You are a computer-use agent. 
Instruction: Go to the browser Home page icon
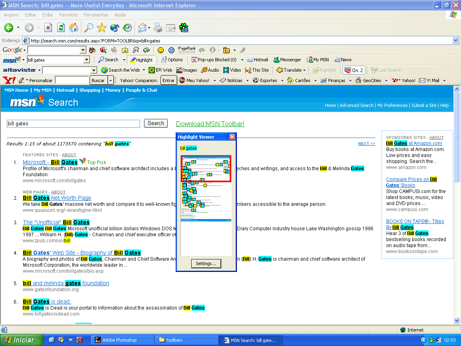(74, 28)
